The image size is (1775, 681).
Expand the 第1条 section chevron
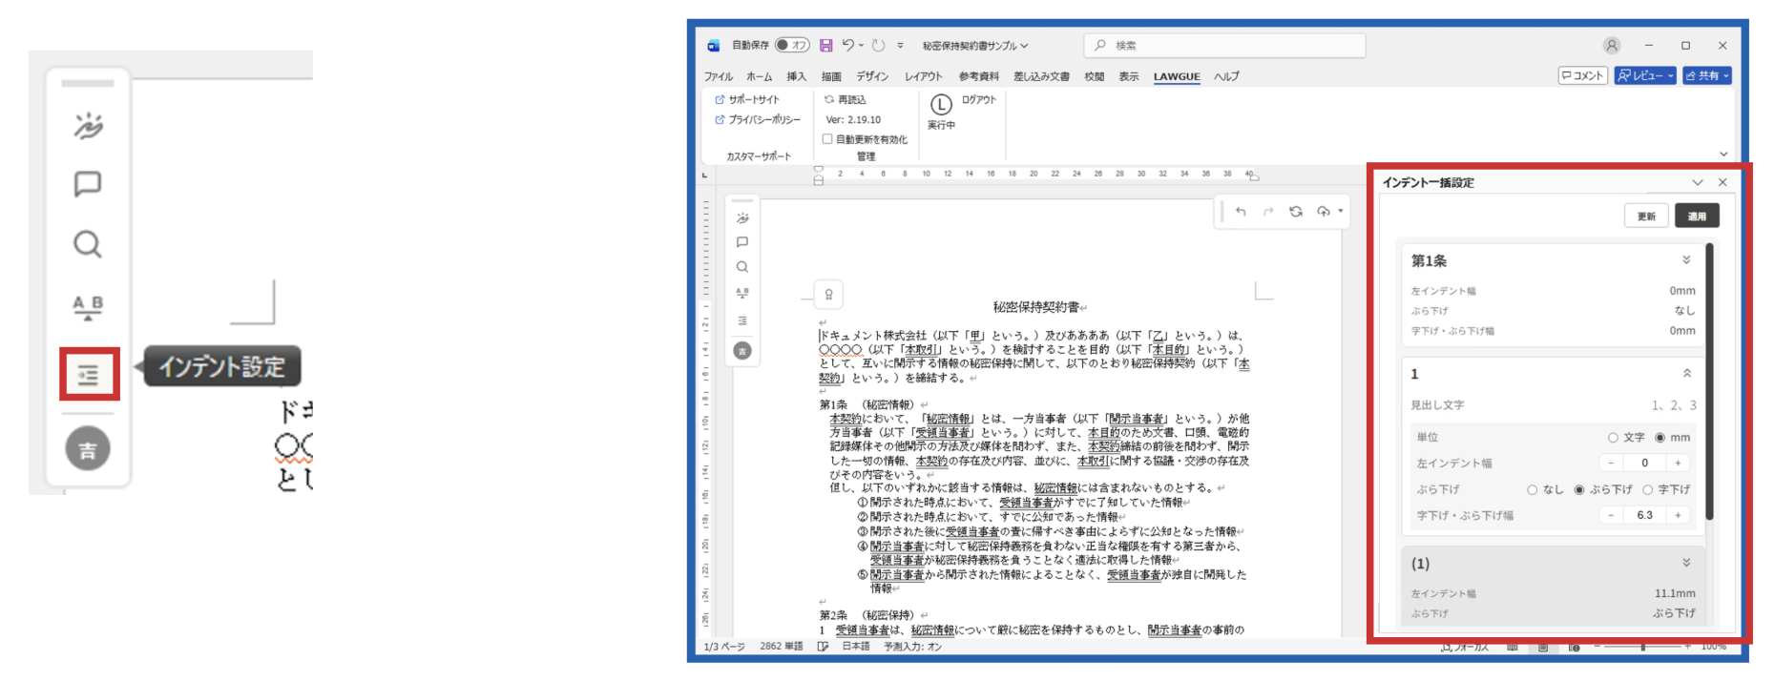click(x=1686, y=260)
